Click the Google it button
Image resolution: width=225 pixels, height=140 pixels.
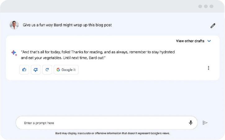tap(66, 70)
